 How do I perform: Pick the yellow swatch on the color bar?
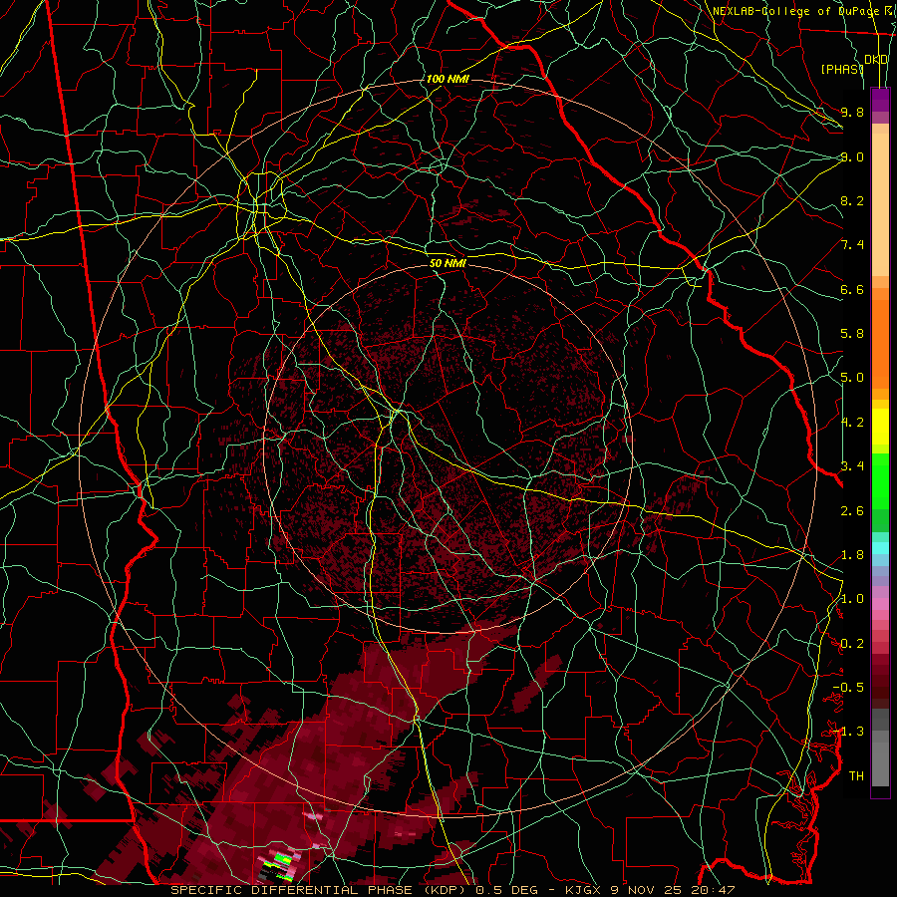[x=880, y=427]
